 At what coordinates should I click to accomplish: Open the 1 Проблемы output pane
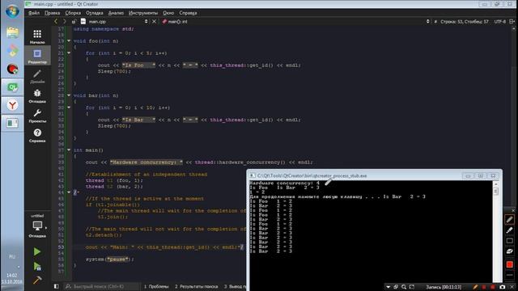coord(156,286)
